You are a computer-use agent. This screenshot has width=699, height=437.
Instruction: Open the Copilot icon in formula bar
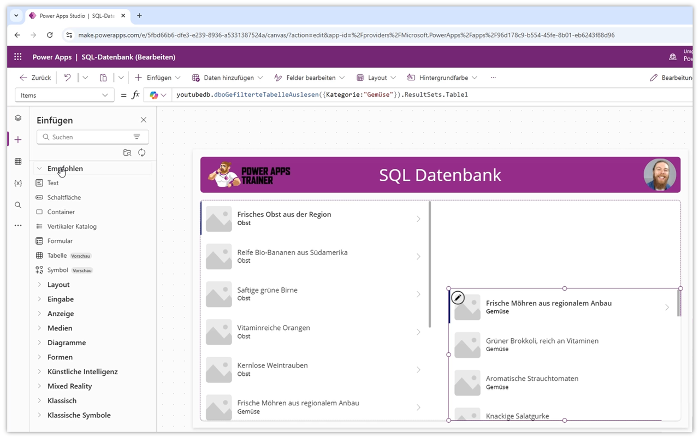coord(154,95)
